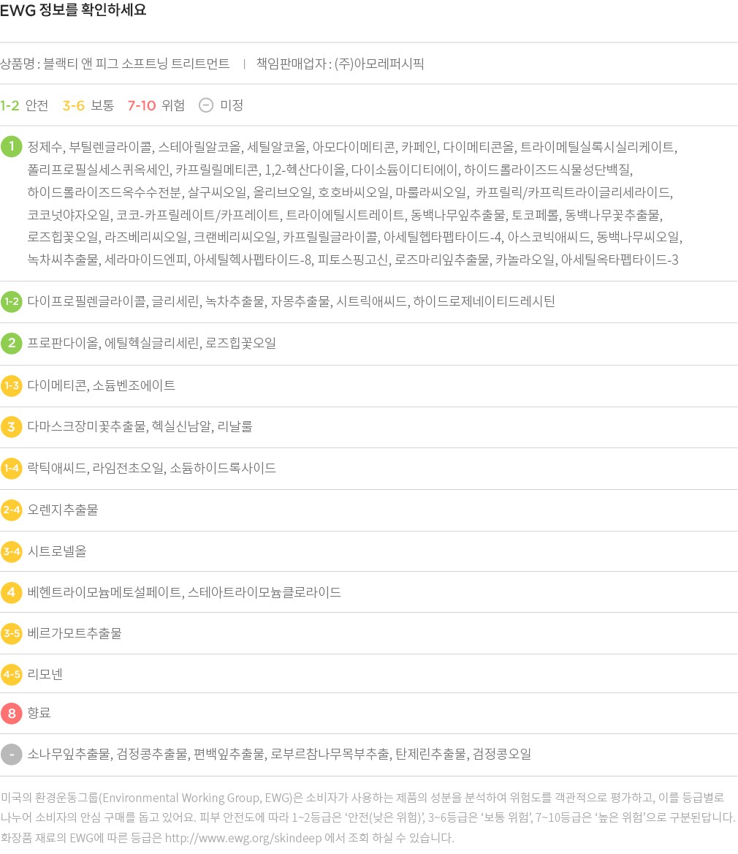Screen dimensions: 738x854
Task: Click the green grade 1 badge
Action: click(x=12, y=147)
